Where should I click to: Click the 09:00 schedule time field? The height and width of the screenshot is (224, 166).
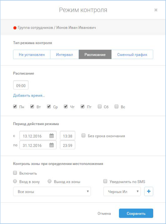(21, 85)
